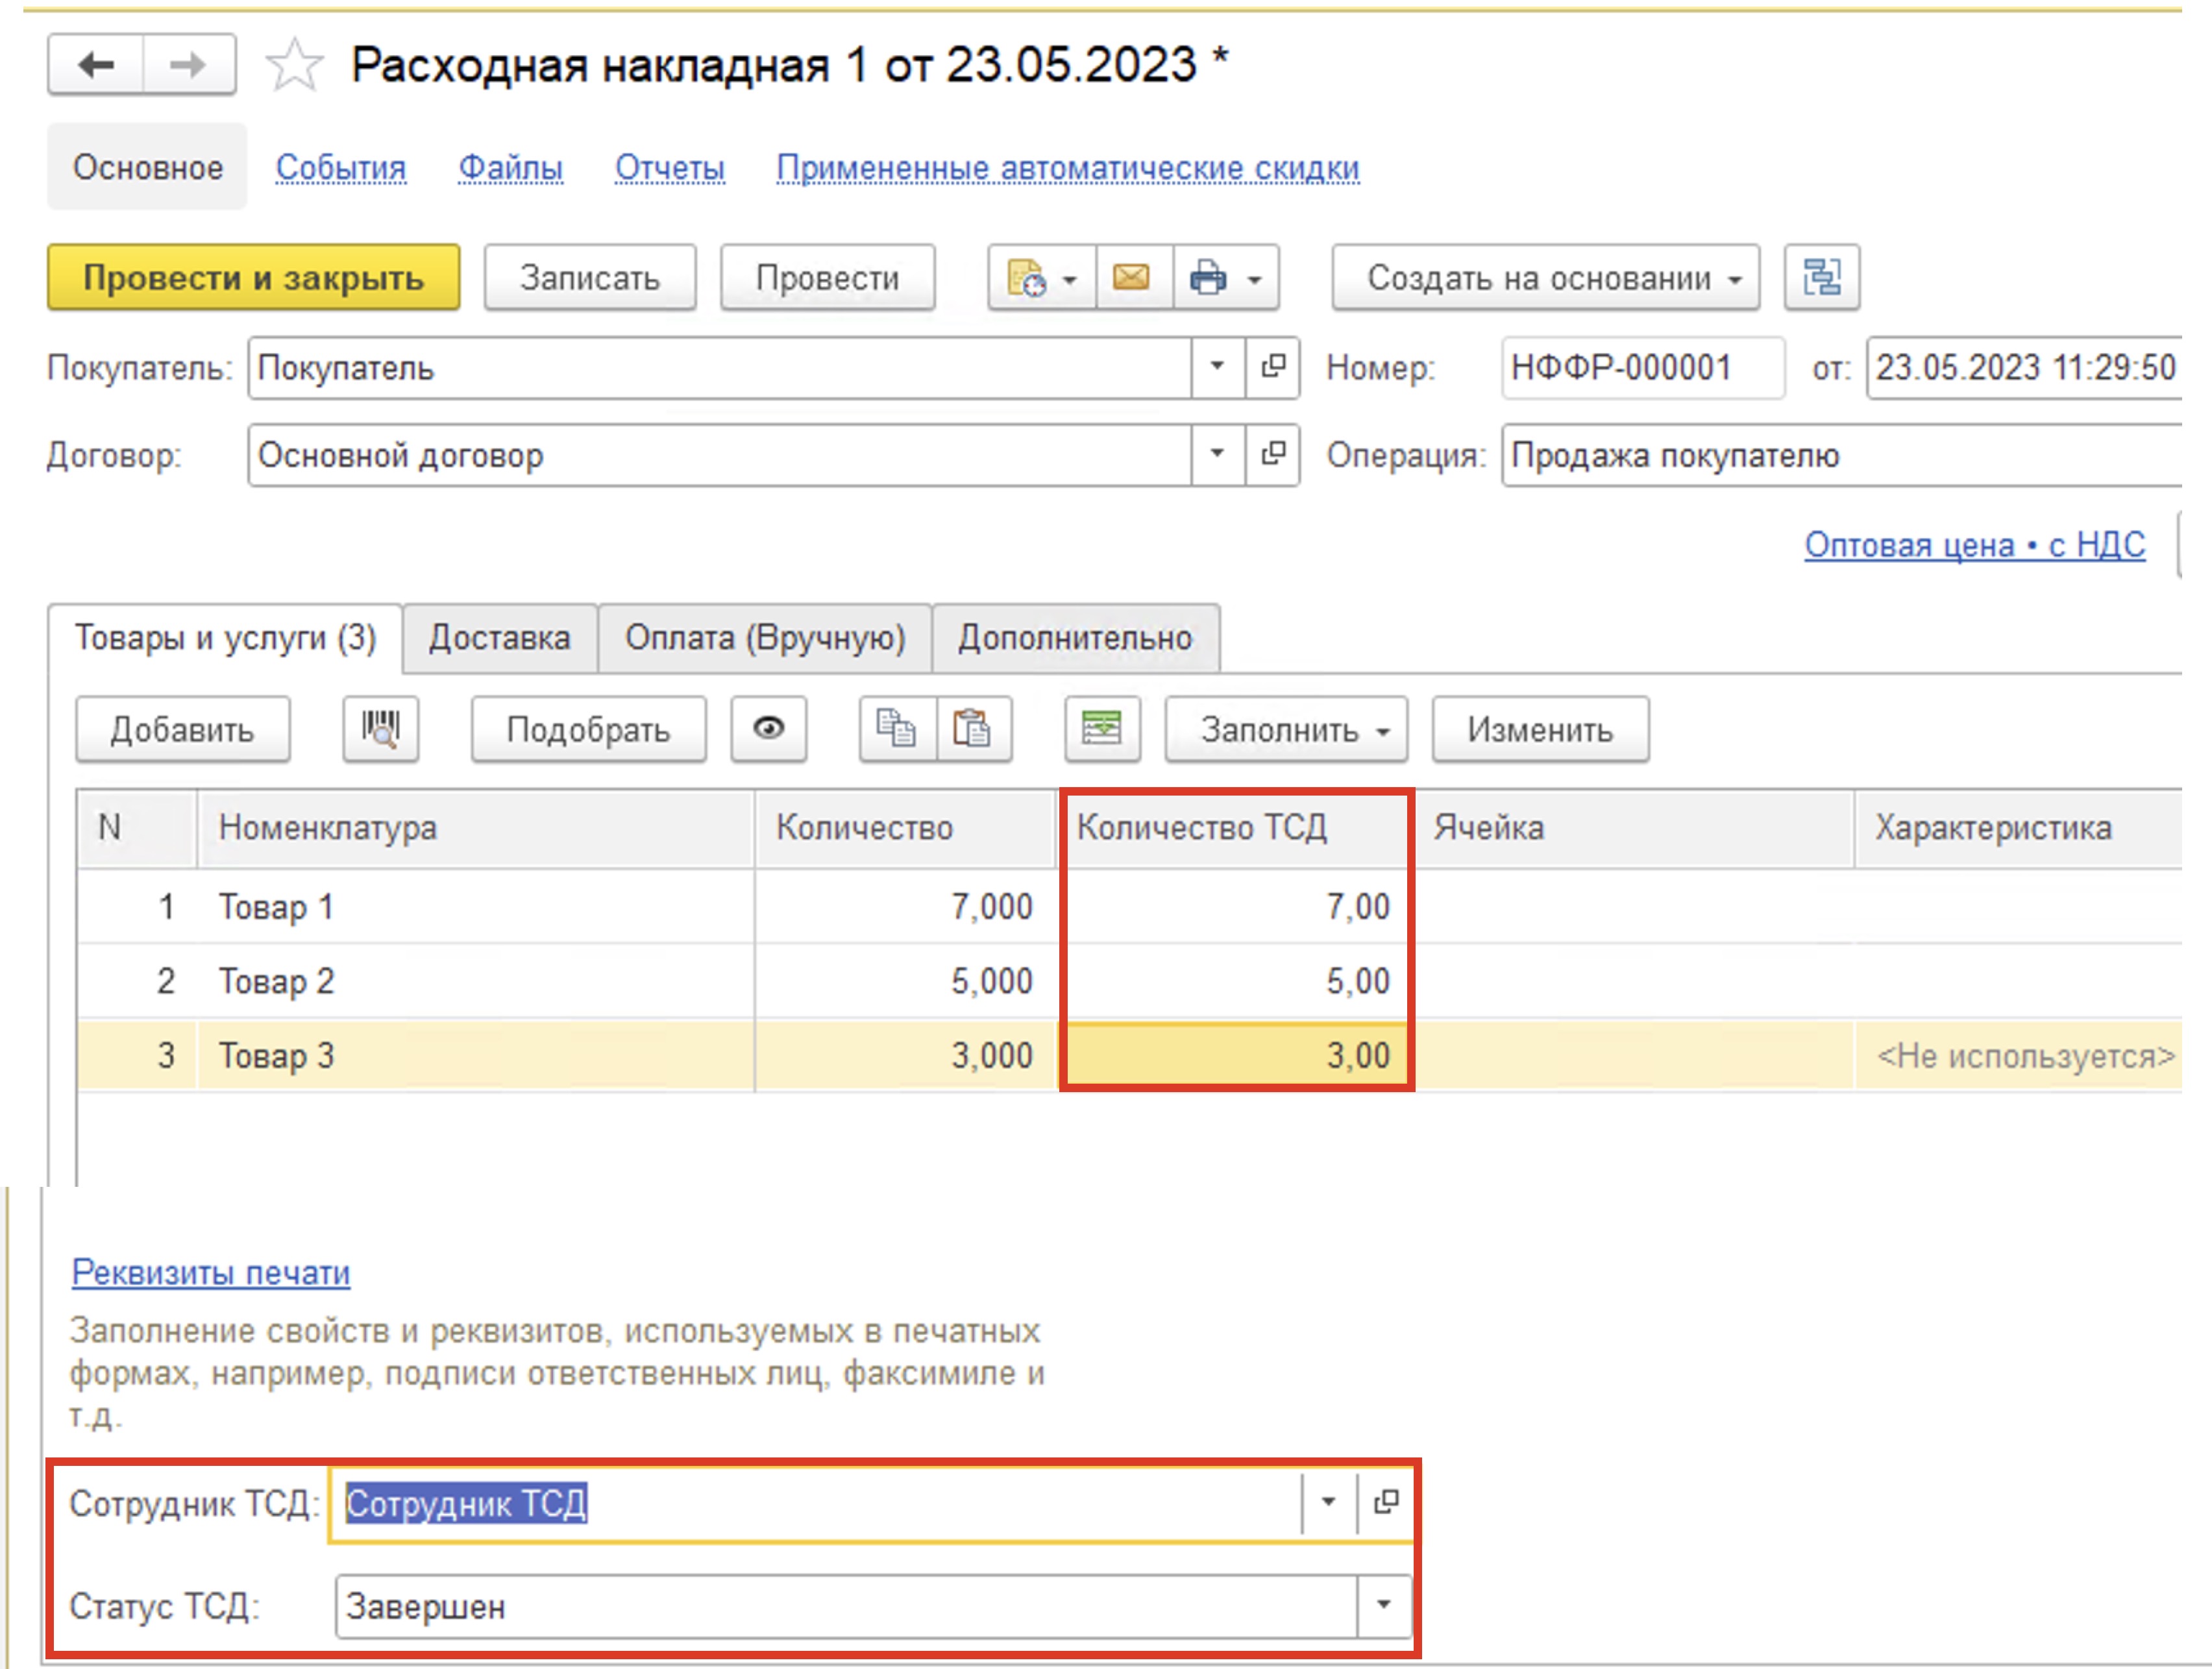Click the Покупатель input field
Viewport: 2212px width, 1669px height.
[720, 368]
